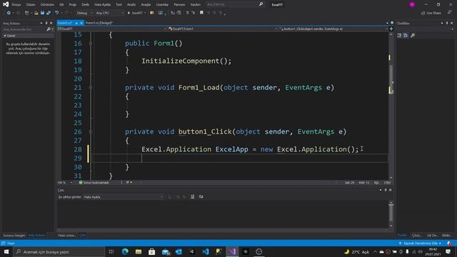Collapse the Form1_Load method code block
457x257 pixels.
tap(91, 87)
